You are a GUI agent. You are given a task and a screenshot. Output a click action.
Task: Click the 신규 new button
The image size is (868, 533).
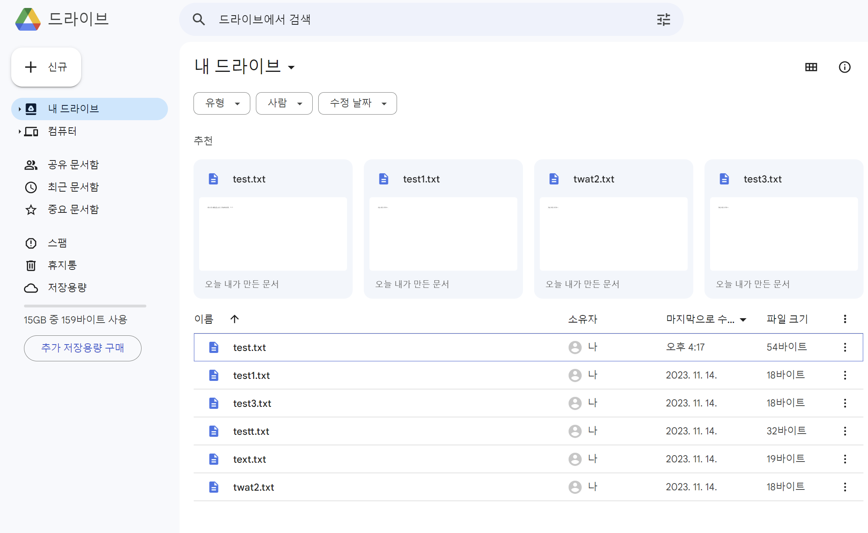pos(46,67)
